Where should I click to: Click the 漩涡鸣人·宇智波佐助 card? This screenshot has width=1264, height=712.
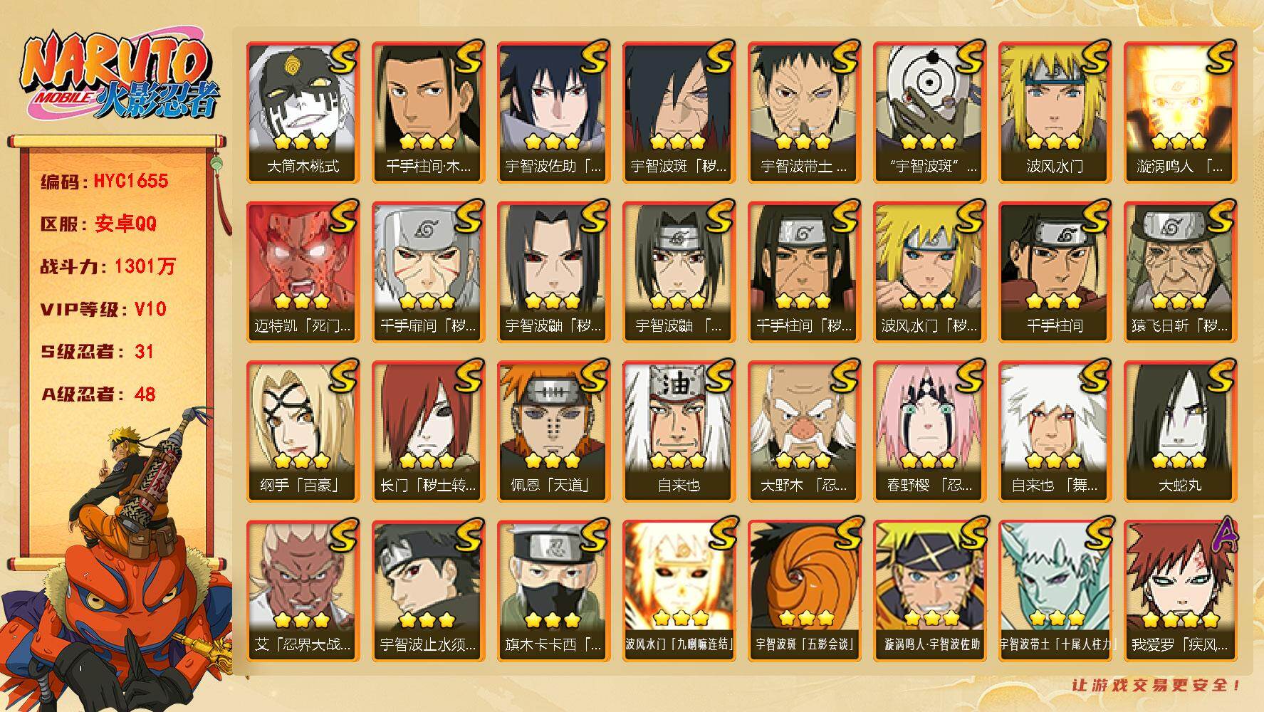click(x=929, y=591)
